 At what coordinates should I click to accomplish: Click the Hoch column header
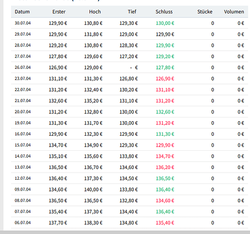point(95,12)
